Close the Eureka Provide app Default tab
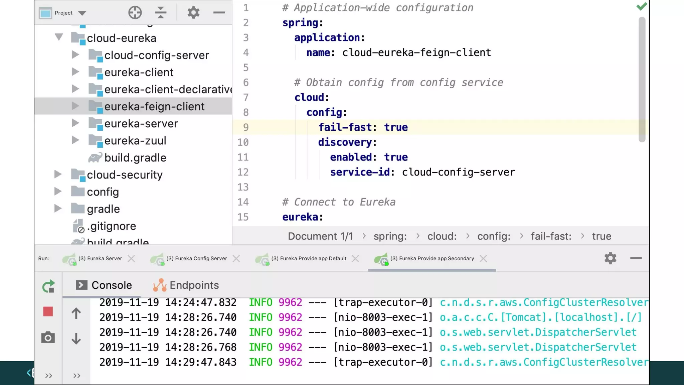This screenshot has width=684, height=385. (x=355, y=258)
